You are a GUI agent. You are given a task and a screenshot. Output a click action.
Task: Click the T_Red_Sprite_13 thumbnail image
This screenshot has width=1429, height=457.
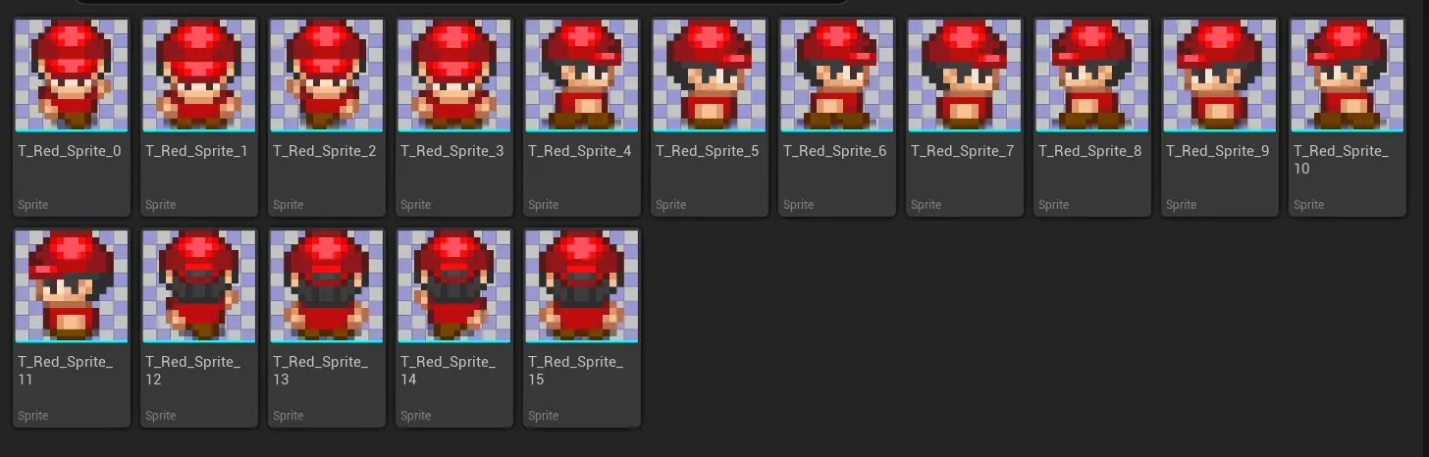(327, 285)
